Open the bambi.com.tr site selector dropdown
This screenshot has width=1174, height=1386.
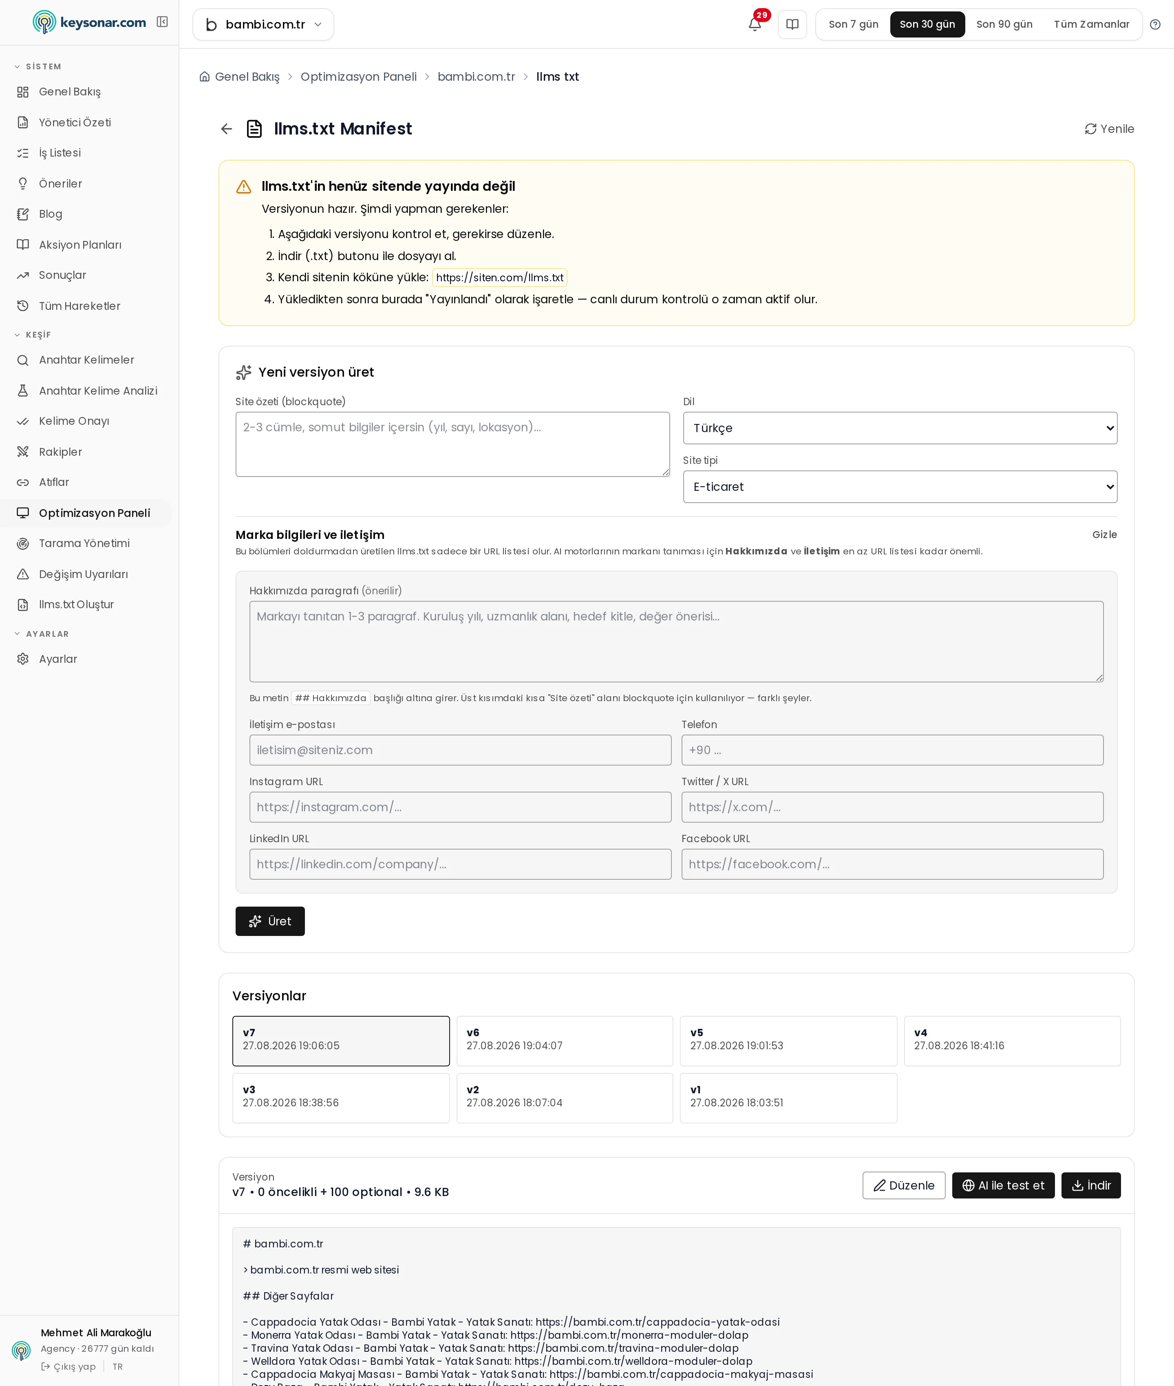click(264, 24)
